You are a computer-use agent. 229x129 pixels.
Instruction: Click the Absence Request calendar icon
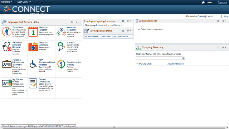click(33, 32)
